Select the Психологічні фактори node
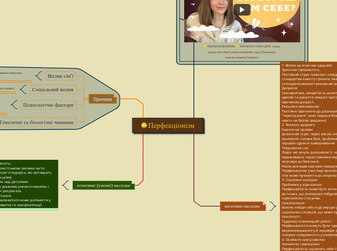The image size is (337, 251). (48, 105)
